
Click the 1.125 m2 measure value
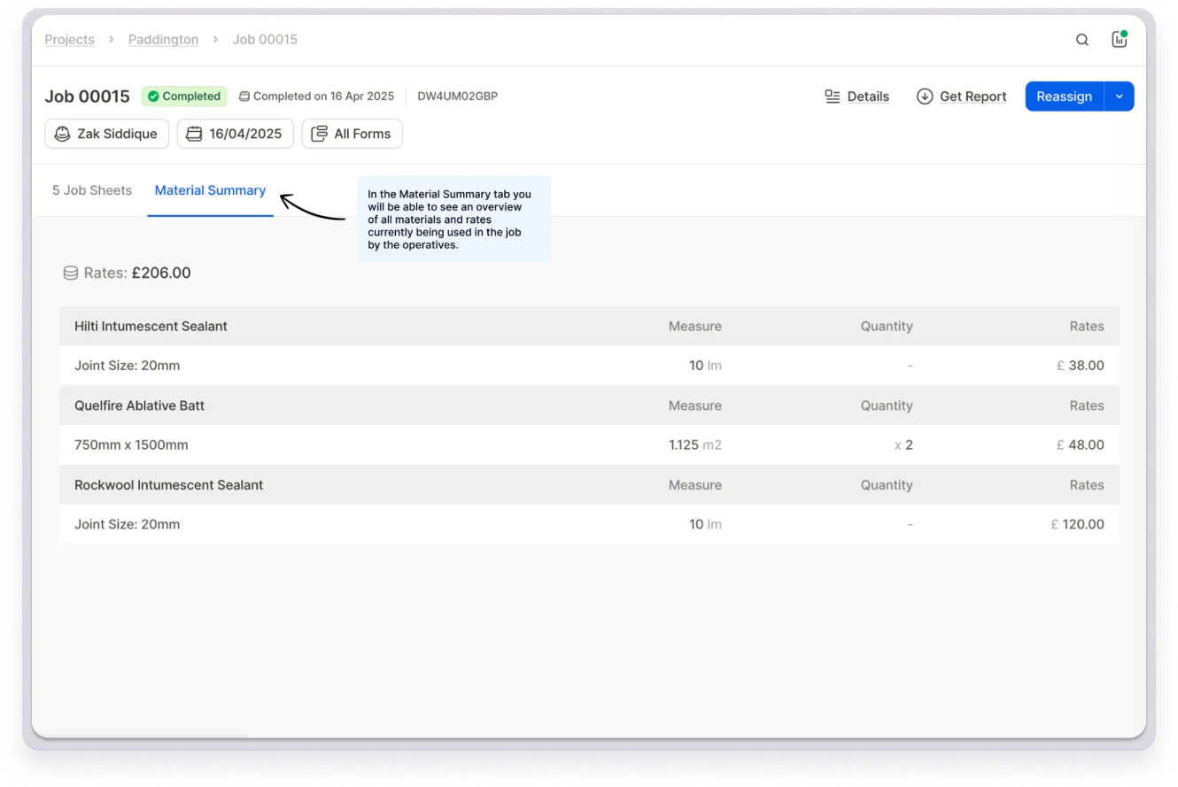[x=695, y=445]
